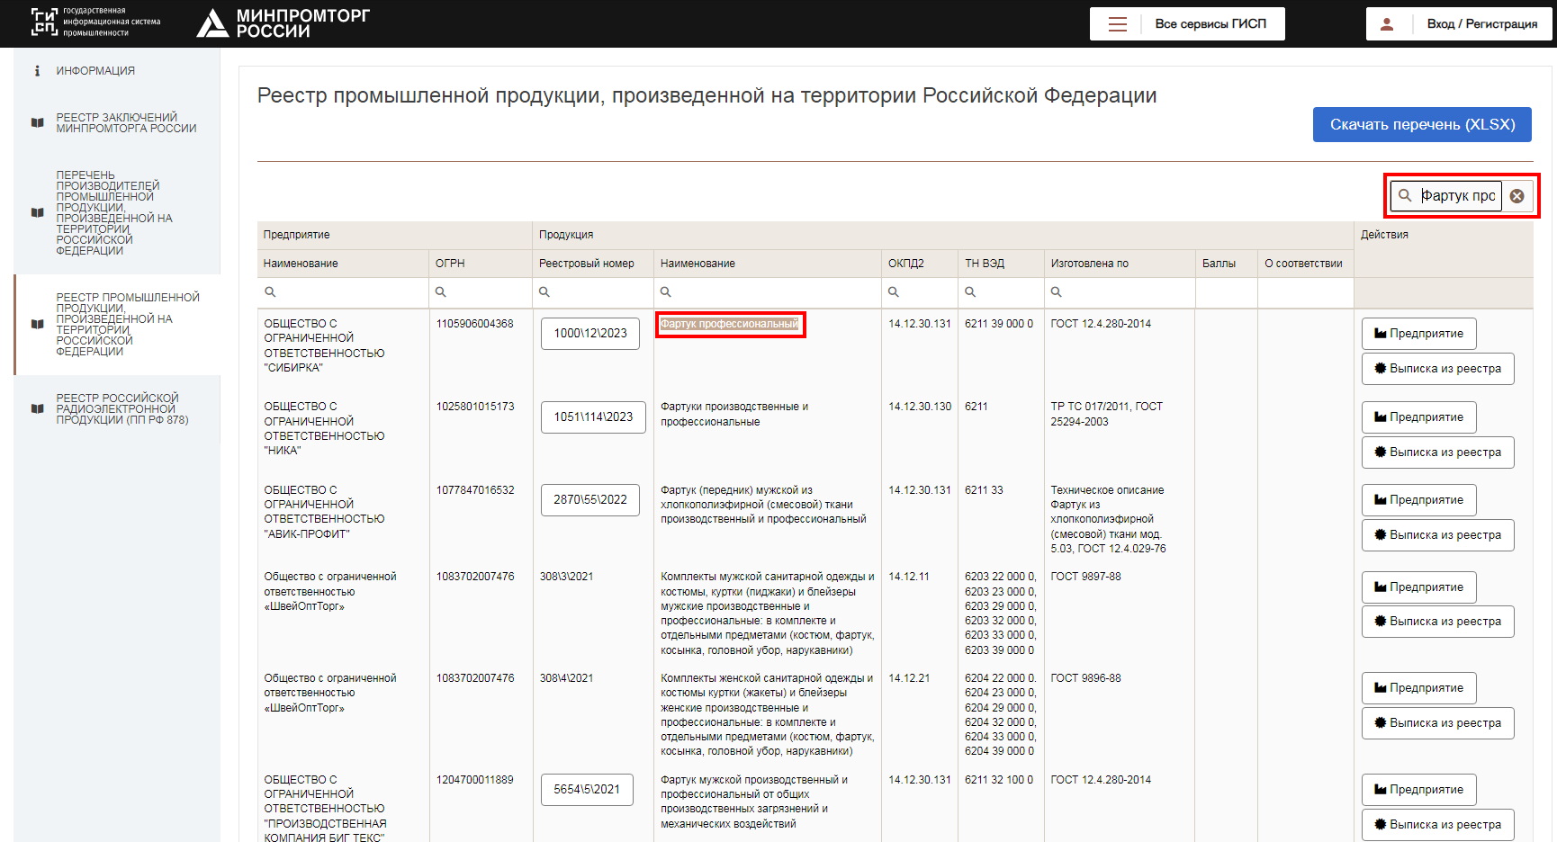Screen dimensions: 1557x842
Task: Click the Минпромторг России logo
Action: pyautogui.click(x=283, y=23)
